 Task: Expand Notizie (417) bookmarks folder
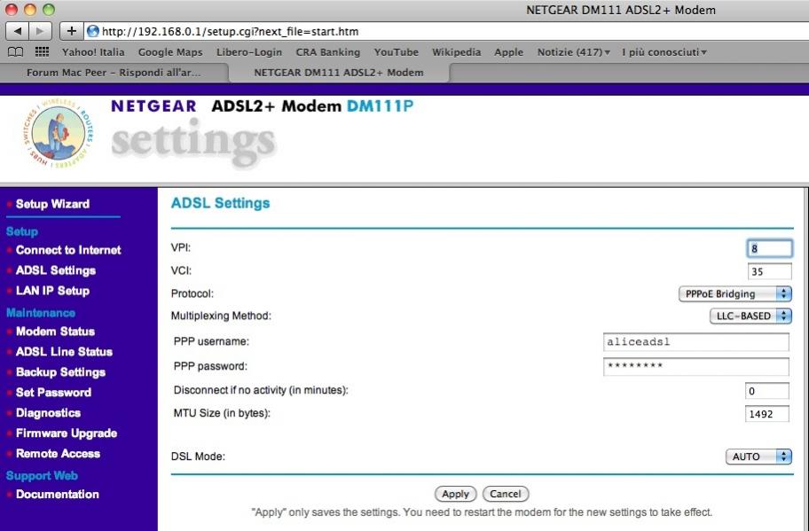pyautogui.click(x=573, y=52)
